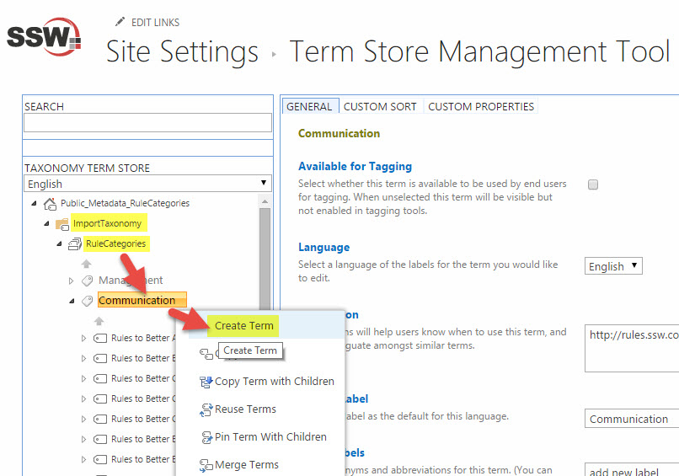This screenshot has height=476, width=679.
Task: Open the English label language dropdown
Action: coord(613,266)
